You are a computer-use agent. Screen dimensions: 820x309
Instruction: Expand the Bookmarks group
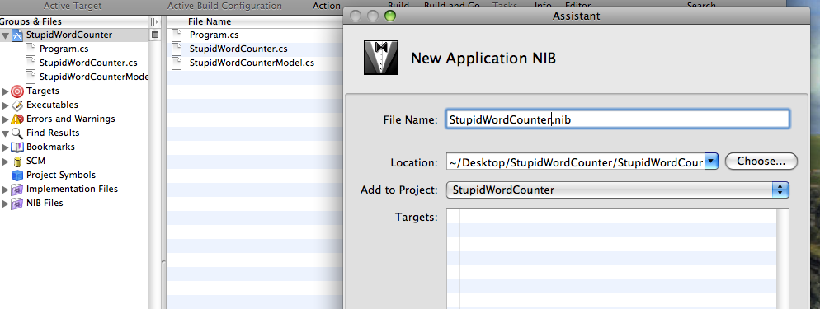tap(6, 147)
